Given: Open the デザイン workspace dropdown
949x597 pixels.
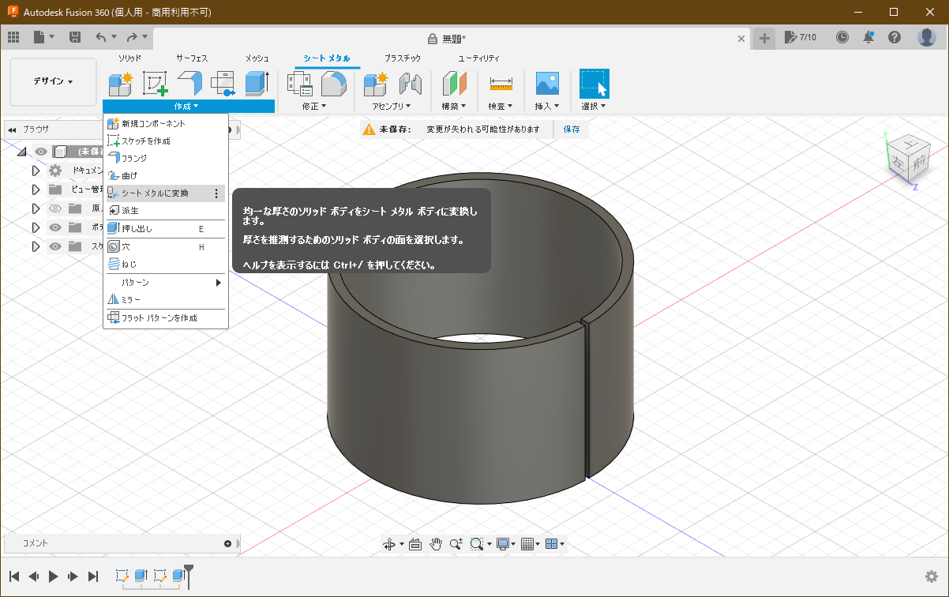Looking at the screenshot, I should (x=53, y=82).
